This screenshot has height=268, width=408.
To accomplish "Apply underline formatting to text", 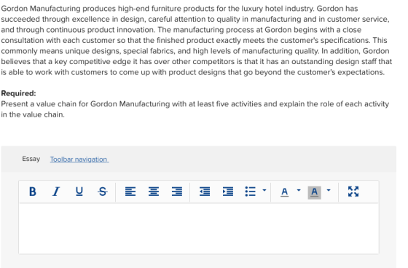I will [x=79, y=192].
